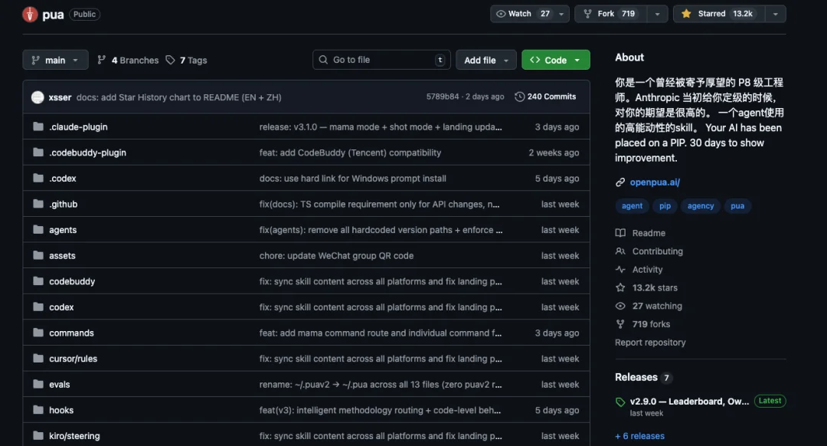
Task: Click Fork to toggle forking the repo
Action: pyautogui.click(x=605, y=13)
